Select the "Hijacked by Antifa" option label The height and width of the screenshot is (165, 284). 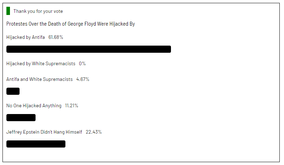(26, 37)
